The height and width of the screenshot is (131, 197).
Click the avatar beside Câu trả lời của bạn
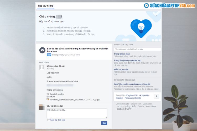(42, 107)
